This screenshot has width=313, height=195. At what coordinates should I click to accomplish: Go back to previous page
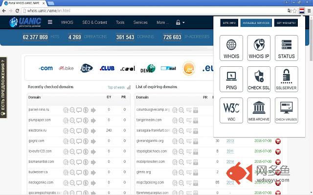4,11
